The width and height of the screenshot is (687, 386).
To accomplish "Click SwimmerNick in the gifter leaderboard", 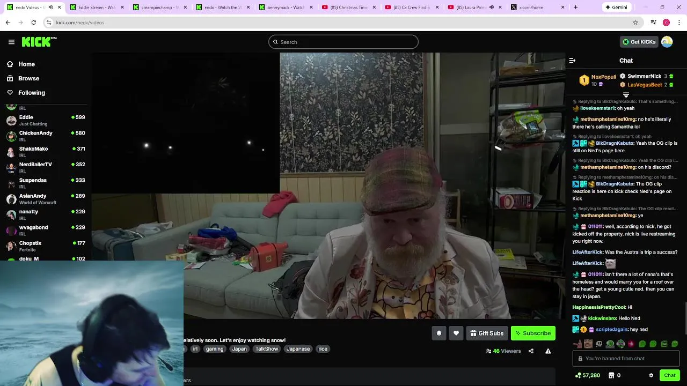I will pyautogui.click(x=644, y=76).
